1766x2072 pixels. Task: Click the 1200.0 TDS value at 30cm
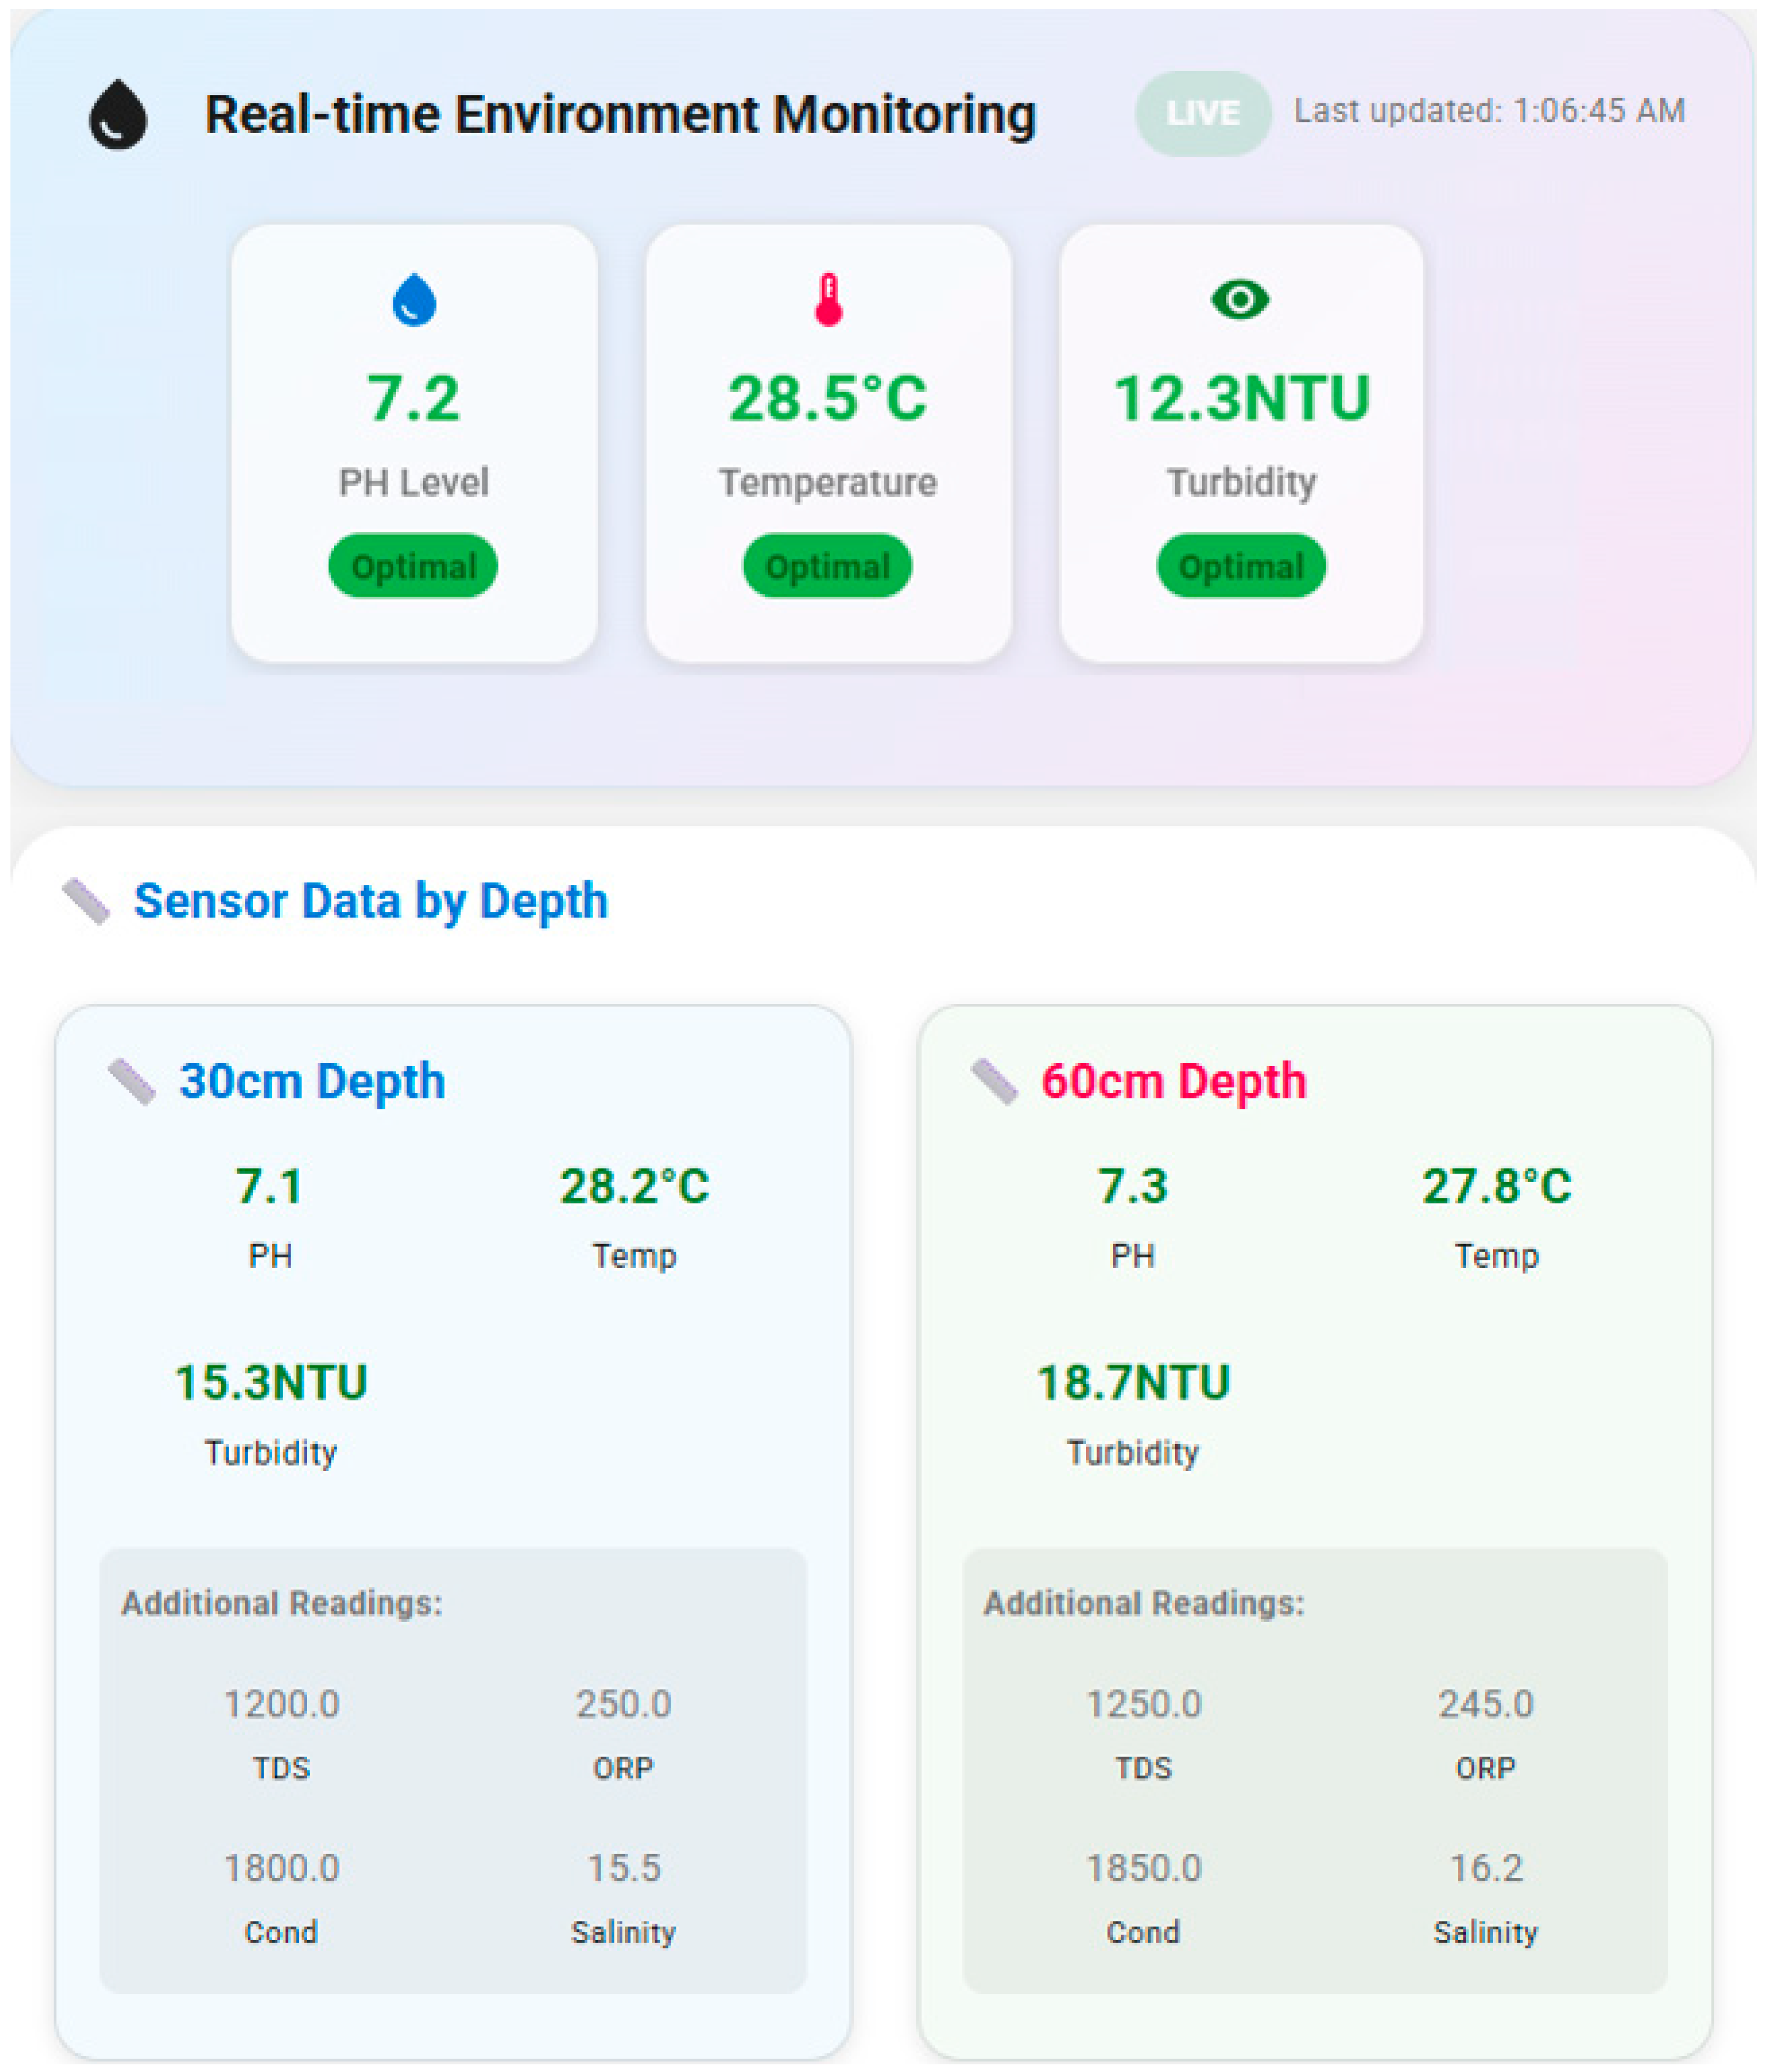coord(282,1704)
